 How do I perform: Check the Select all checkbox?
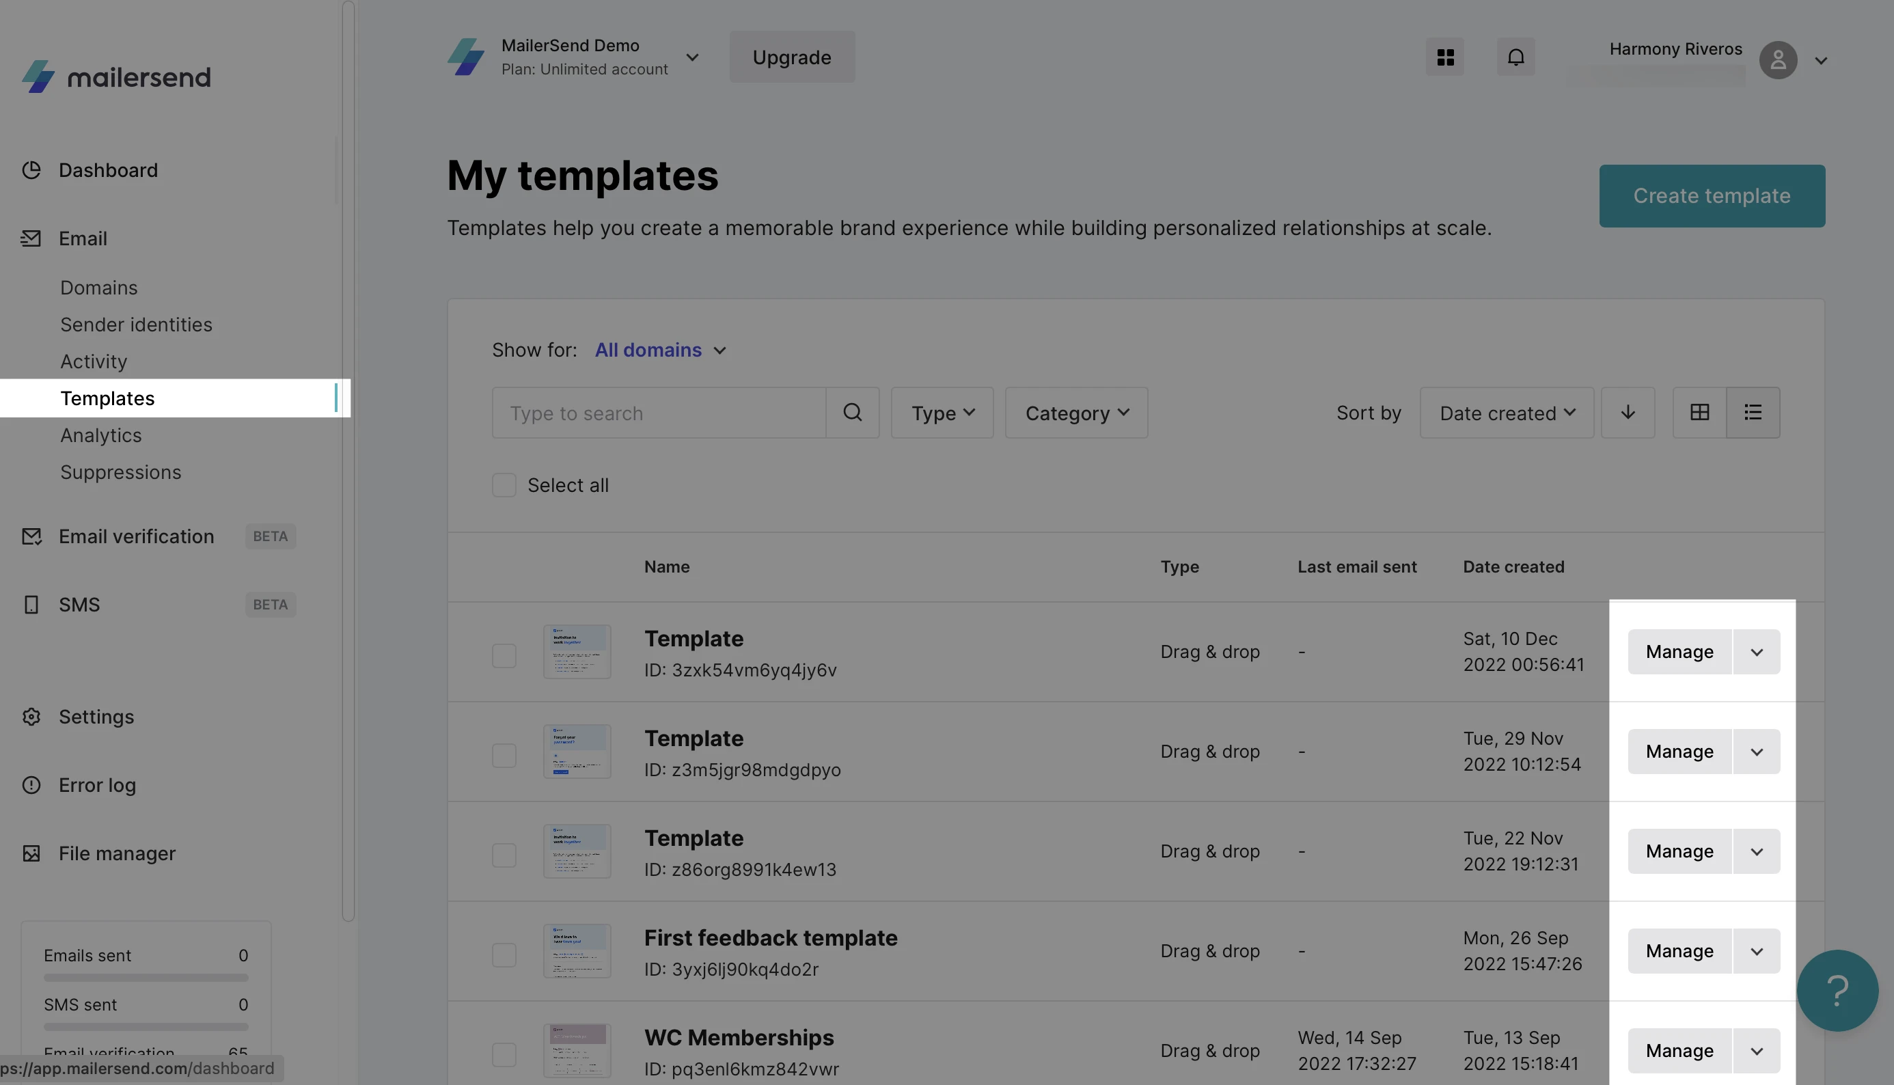pos(504,485)
